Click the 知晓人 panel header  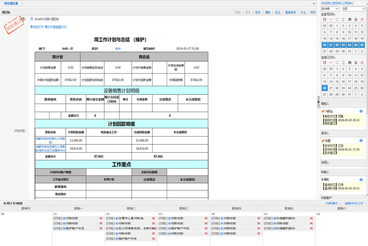click(x=343, y=172)
